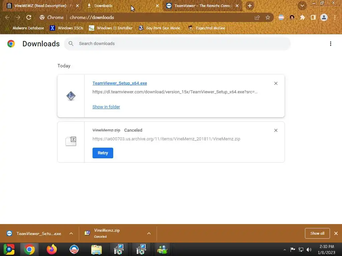Open the Malware Database bookmark
The width and height of the screenshot is (342, 256).
pos(26,28)
